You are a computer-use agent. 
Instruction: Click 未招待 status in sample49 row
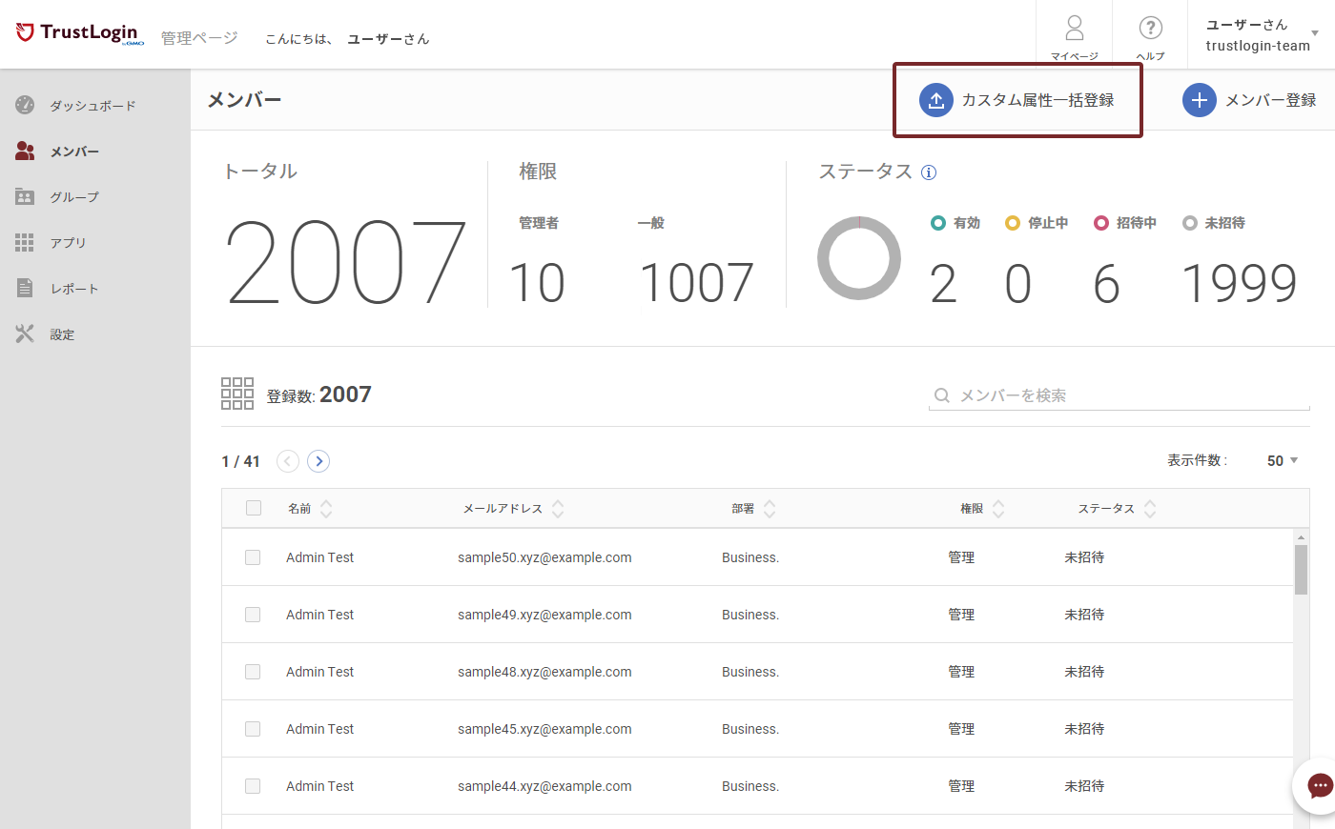coord(1084,615)
